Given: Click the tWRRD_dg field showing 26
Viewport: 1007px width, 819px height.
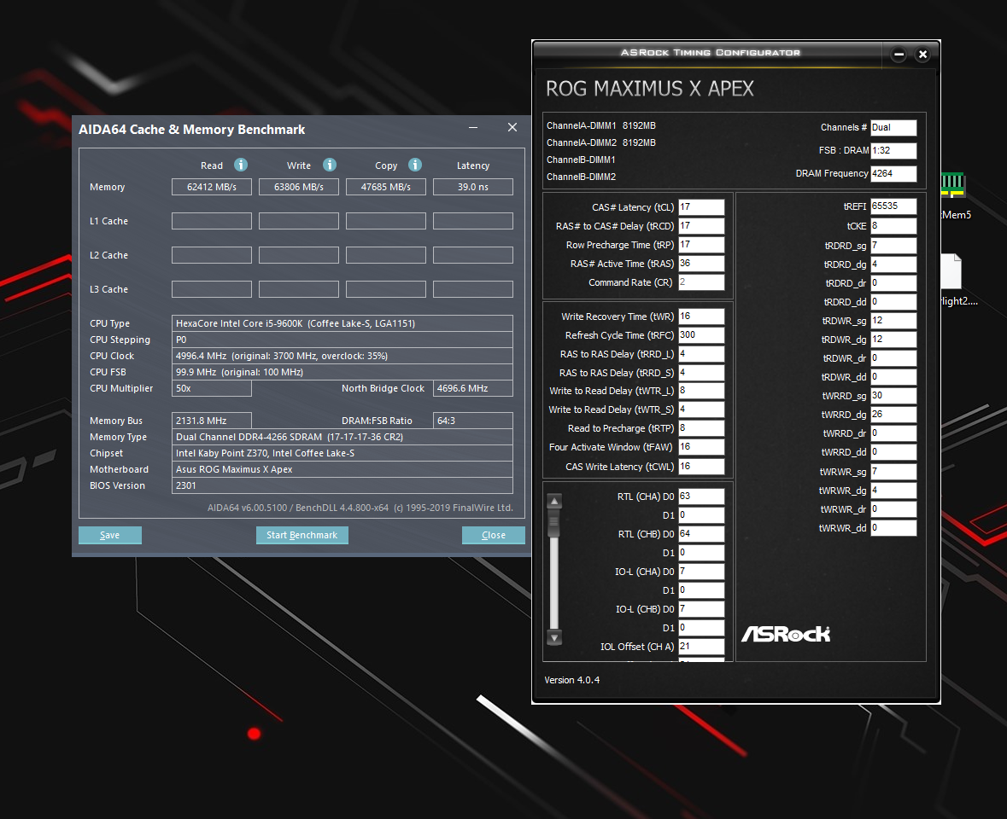Looking at the screenshot, I should click(893, 415).
